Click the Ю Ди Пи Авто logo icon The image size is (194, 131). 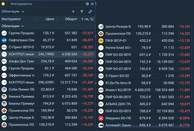click(x=101, y=83)
